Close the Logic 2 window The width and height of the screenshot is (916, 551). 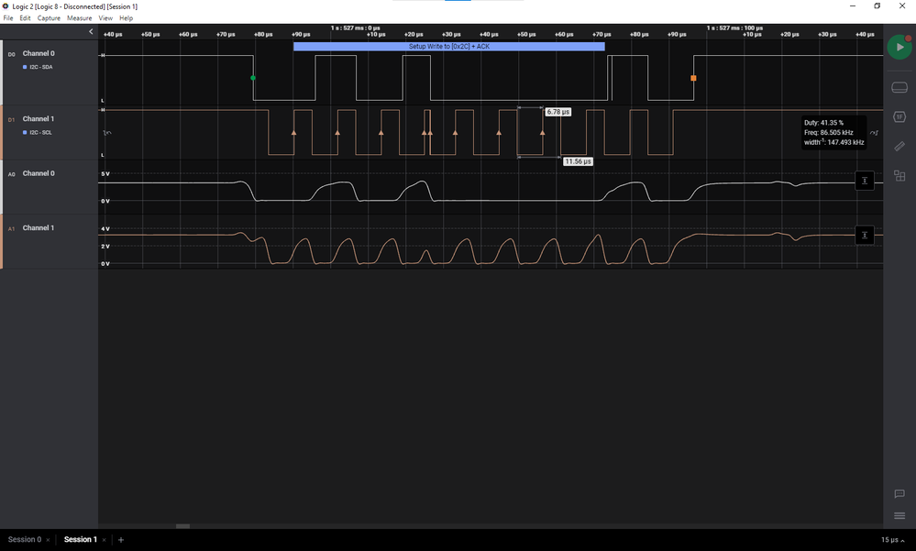coord(902,6)
